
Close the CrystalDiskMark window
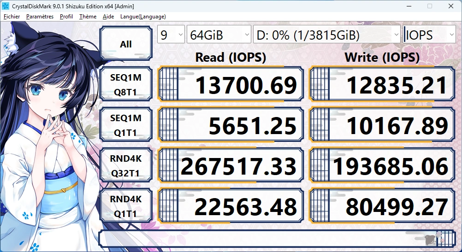(x=451, y=6)
